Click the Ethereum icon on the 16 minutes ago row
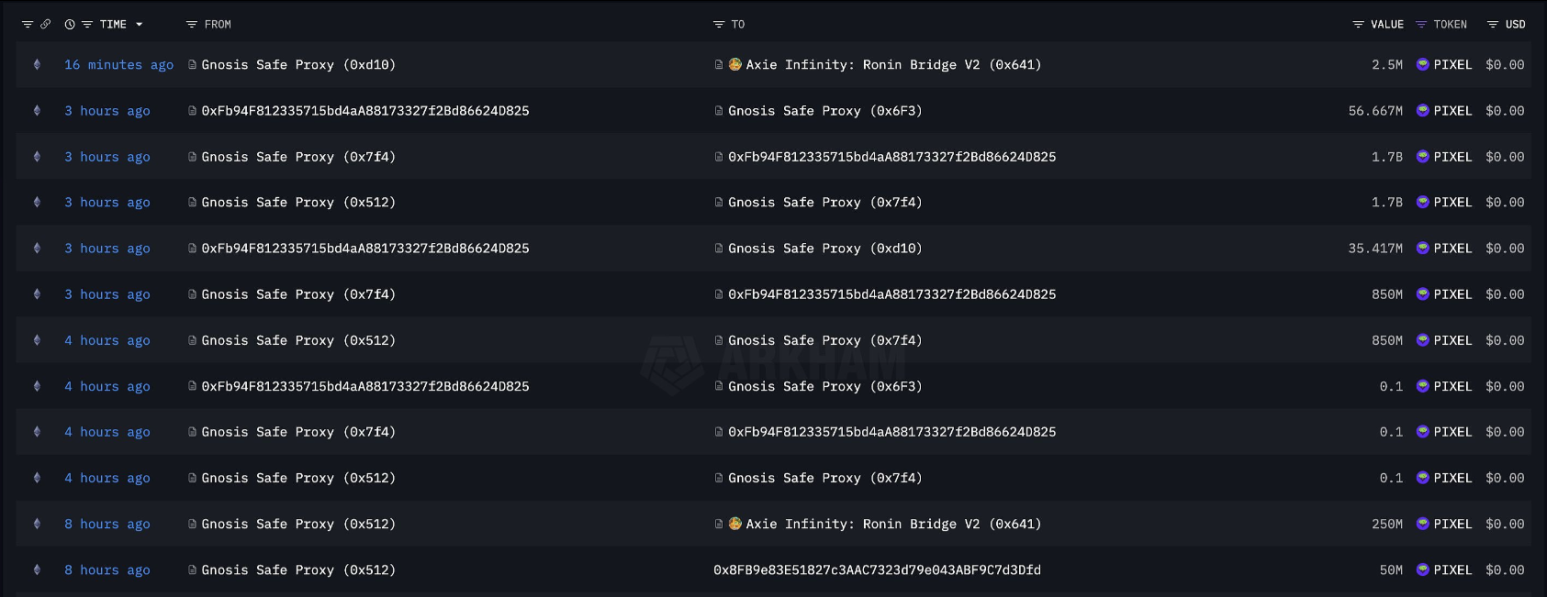This screenshot has height=597, width=1547. click(37, 65)
